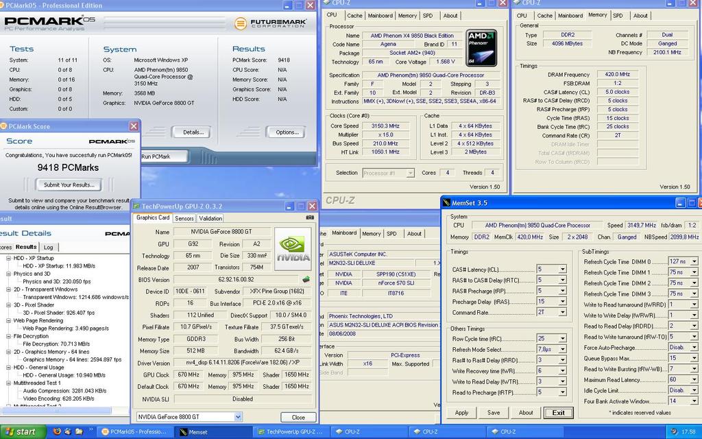Open About tab in the CPU-Z mainboard window
This screenshot has height=439, width=702.
point(414,234)
